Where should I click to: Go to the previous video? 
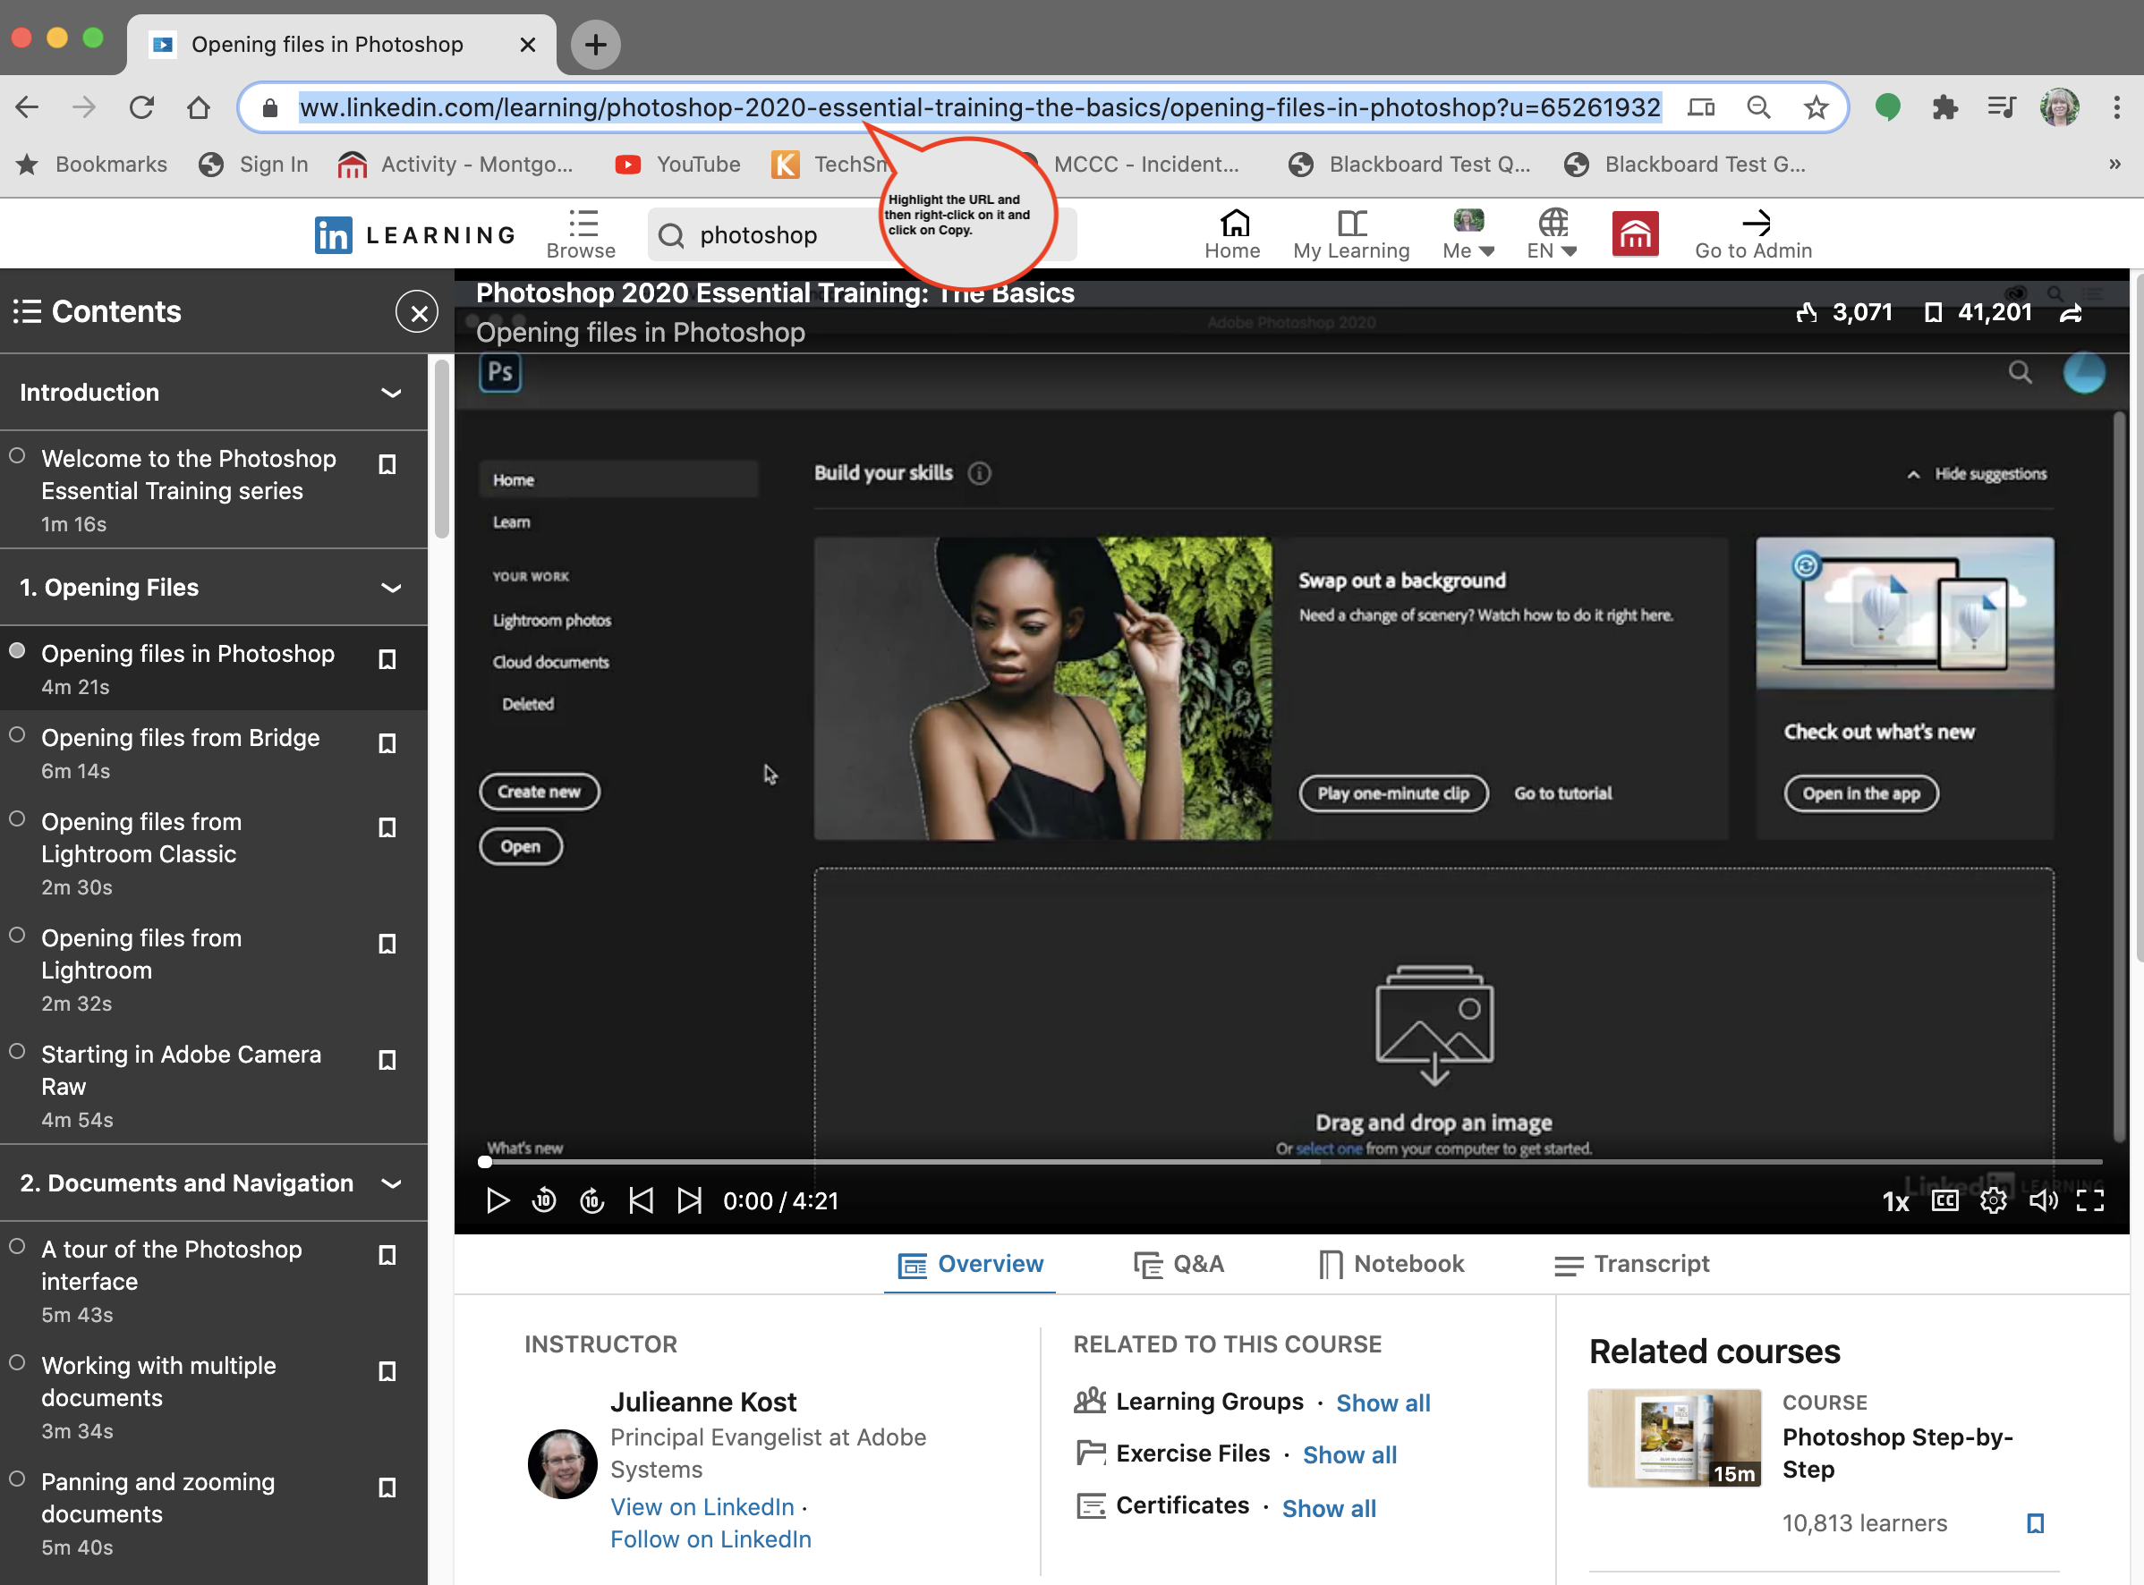tap(640, 1200)
